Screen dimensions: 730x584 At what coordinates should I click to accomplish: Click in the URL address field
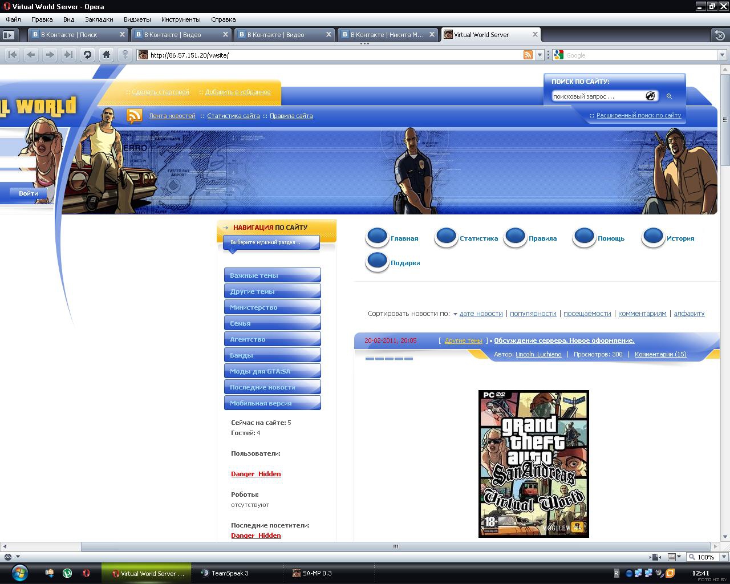[x=336, y=55]
